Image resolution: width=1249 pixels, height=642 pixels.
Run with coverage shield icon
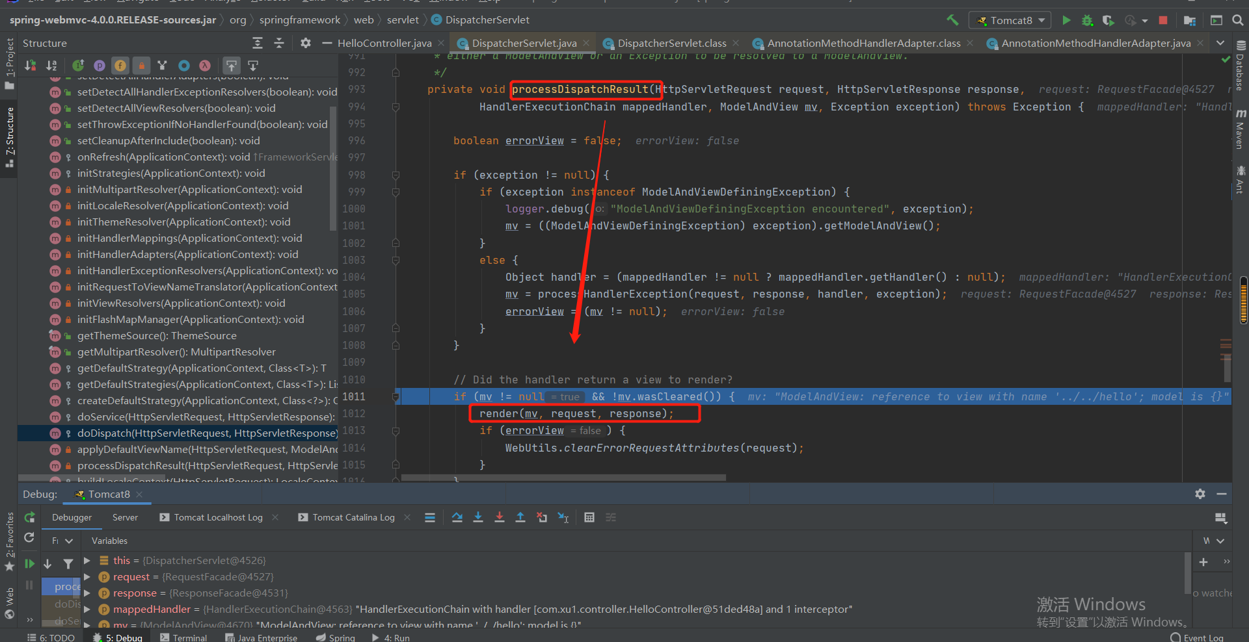pyautogui.click(x=1108, y=20)
